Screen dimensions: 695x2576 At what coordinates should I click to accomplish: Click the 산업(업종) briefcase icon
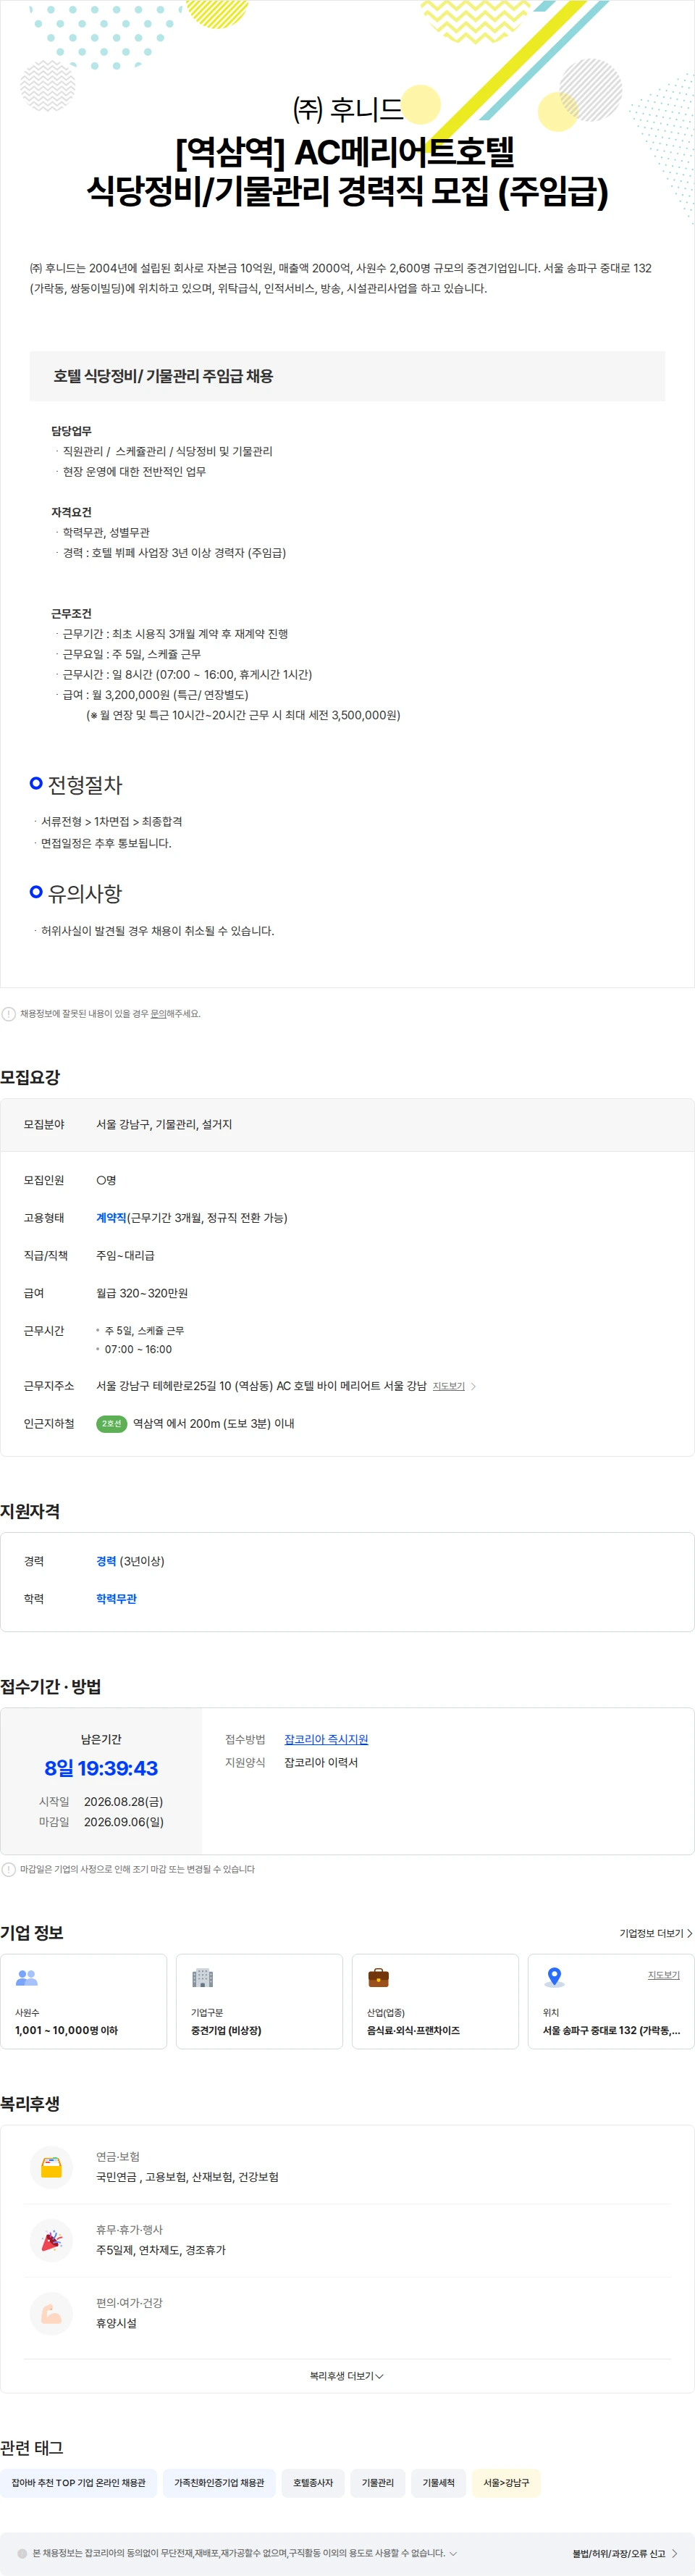(x=378, y=1977)
